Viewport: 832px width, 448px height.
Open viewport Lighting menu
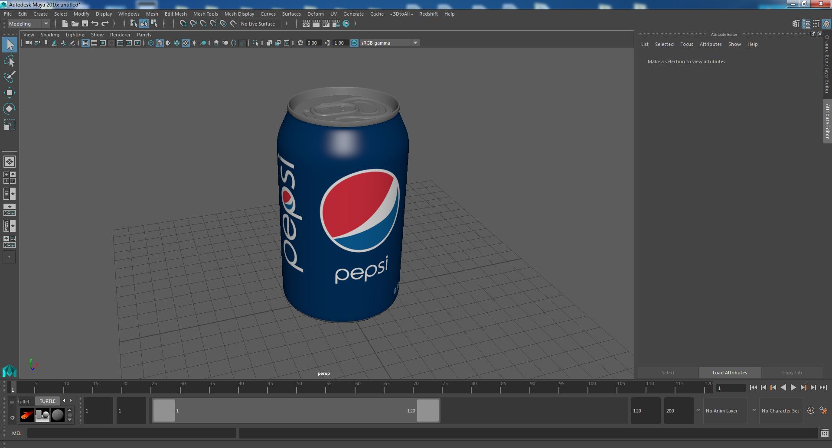[75, 35]
